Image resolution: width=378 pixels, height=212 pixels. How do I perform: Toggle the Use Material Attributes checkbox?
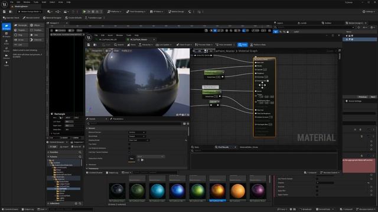[x=129, y=148]
